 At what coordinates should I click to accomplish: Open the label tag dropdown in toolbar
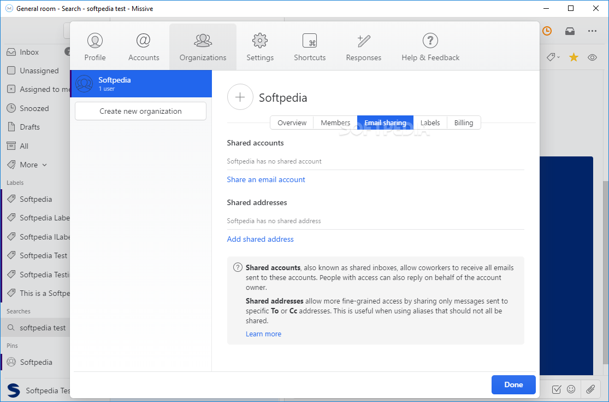553,57
